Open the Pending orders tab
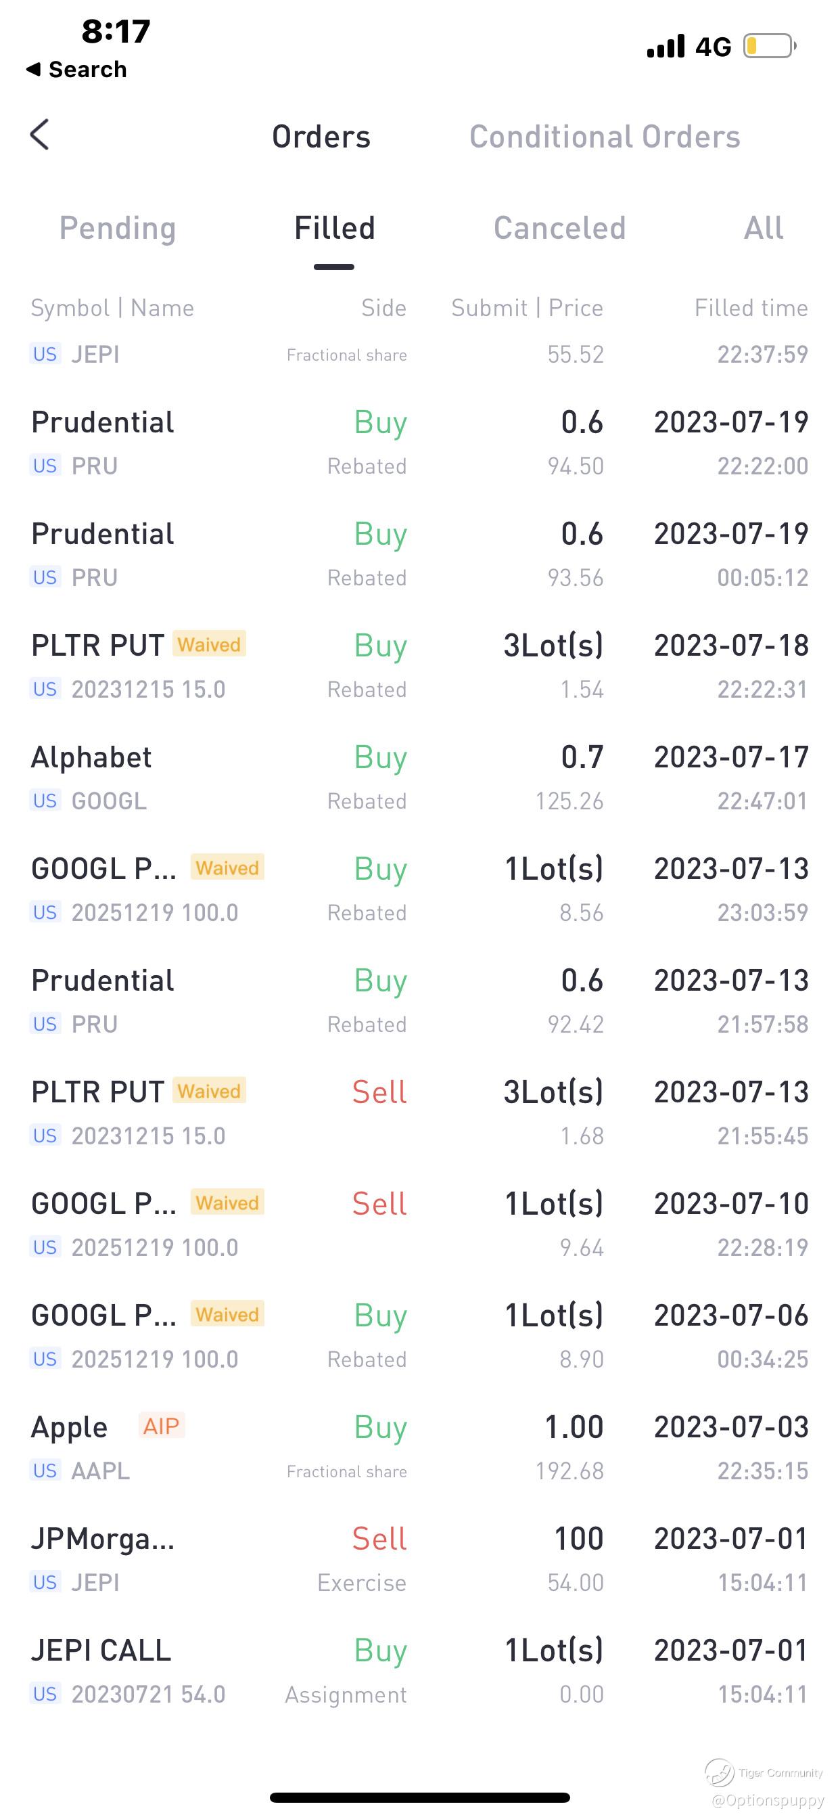Image resolution: width=840 pixels, height=1819 pixels. (117, 228)
